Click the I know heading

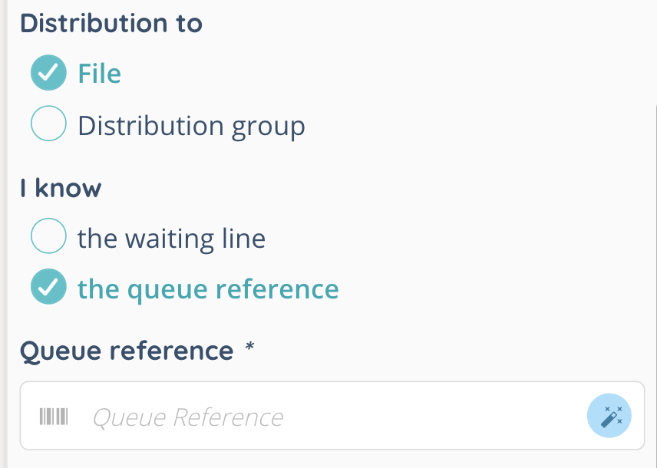coord(61,188)
